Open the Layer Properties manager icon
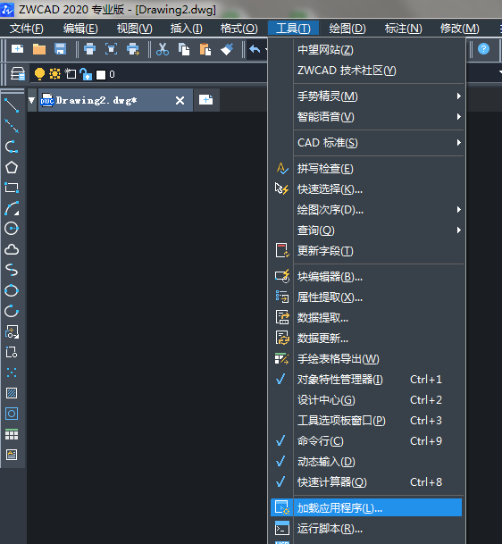 click(x=17, y=74)
